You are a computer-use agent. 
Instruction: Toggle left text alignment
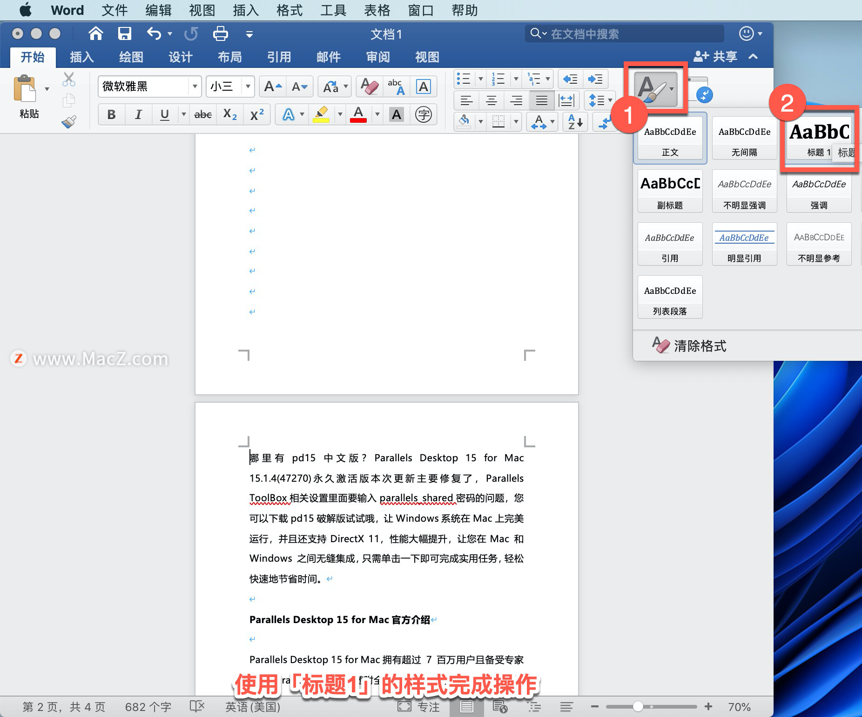pos(466,100)
